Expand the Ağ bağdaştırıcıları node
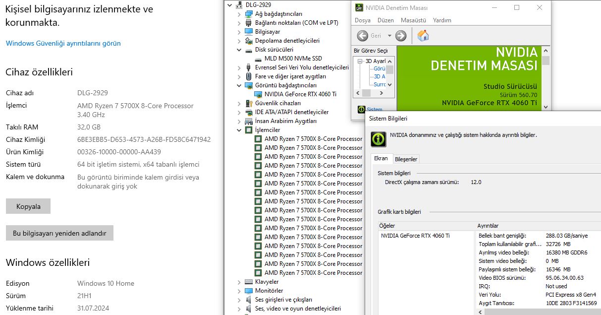 [x=239, y=14]
